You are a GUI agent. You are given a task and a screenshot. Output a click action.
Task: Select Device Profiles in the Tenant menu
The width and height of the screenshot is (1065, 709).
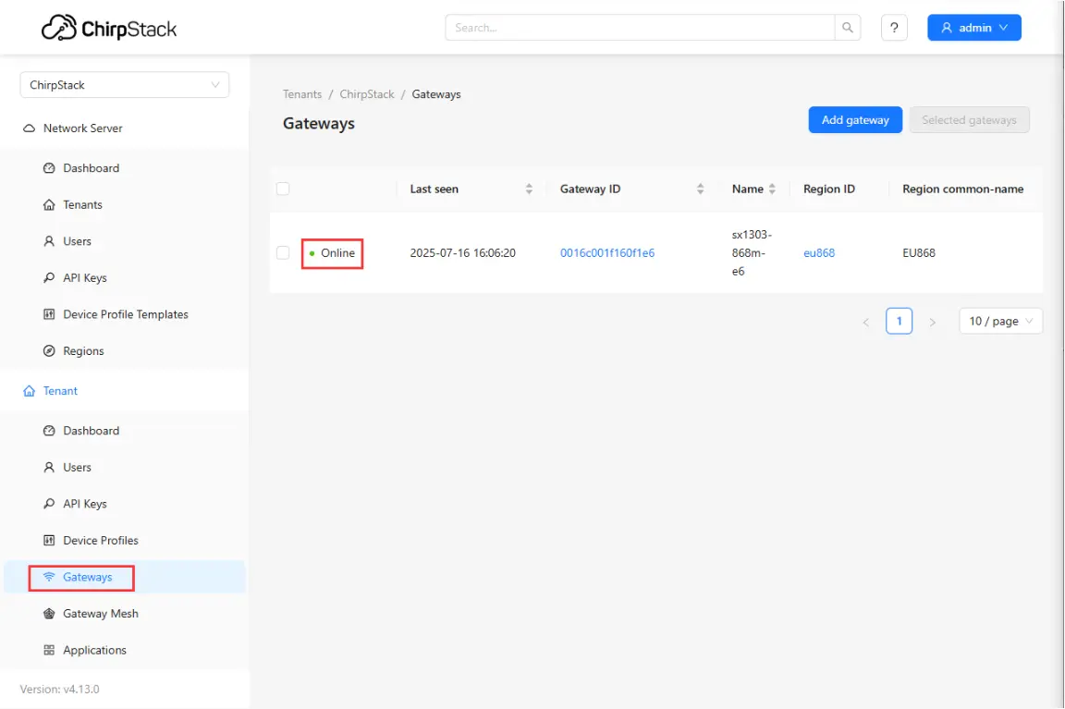coord(100,540)
